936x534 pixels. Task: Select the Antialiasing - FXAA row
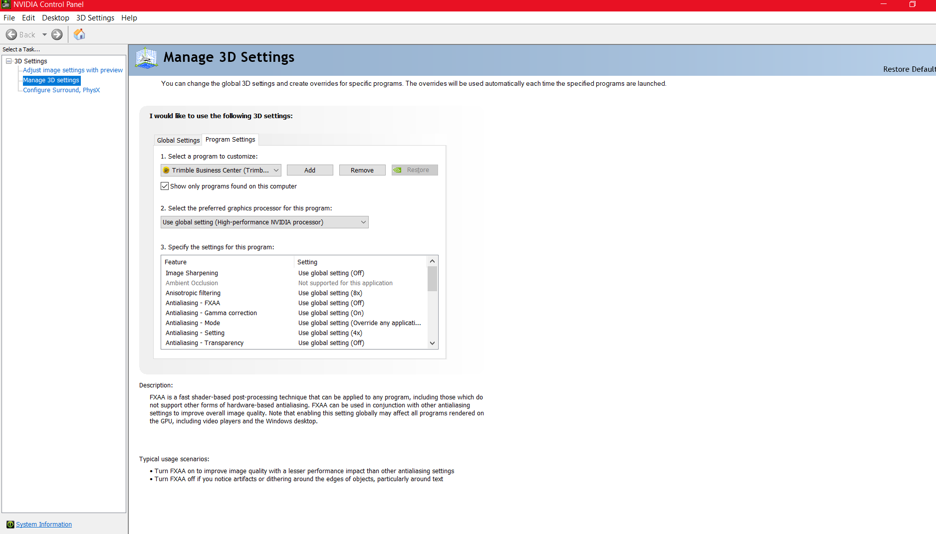(x=294, y=303)
